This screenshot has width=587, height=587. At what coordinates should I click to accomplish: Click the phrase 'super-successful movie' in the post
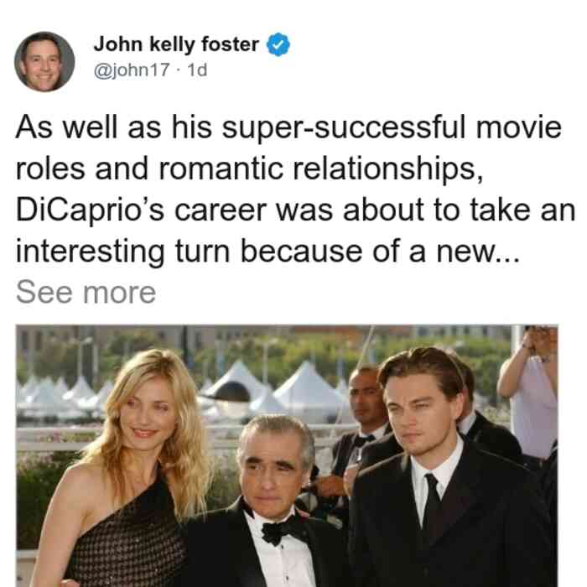click(x=392, y=127)
